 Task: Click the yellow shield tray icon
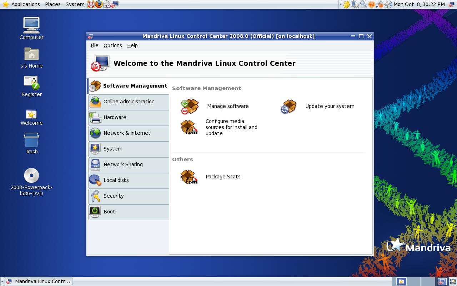346,4
